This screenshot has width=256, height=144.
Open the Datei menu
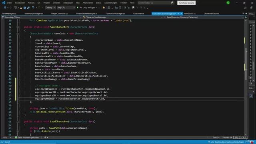point(10,3)
